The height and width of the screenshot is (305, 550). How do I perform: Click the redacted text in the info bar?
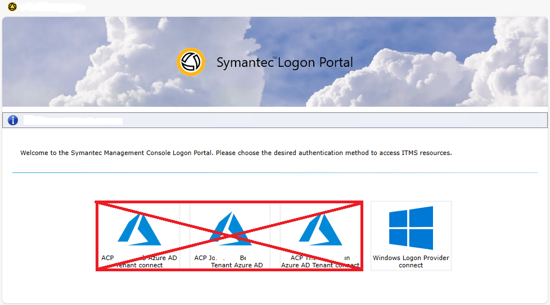[73, 120]
